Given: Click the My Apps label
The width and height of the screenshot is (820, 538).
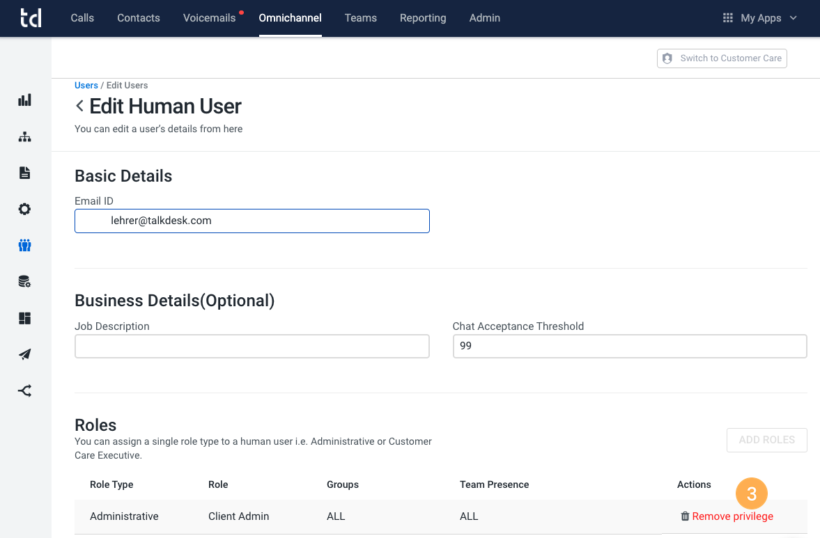Looking at the screenshot, I should [x=761, y=18].
